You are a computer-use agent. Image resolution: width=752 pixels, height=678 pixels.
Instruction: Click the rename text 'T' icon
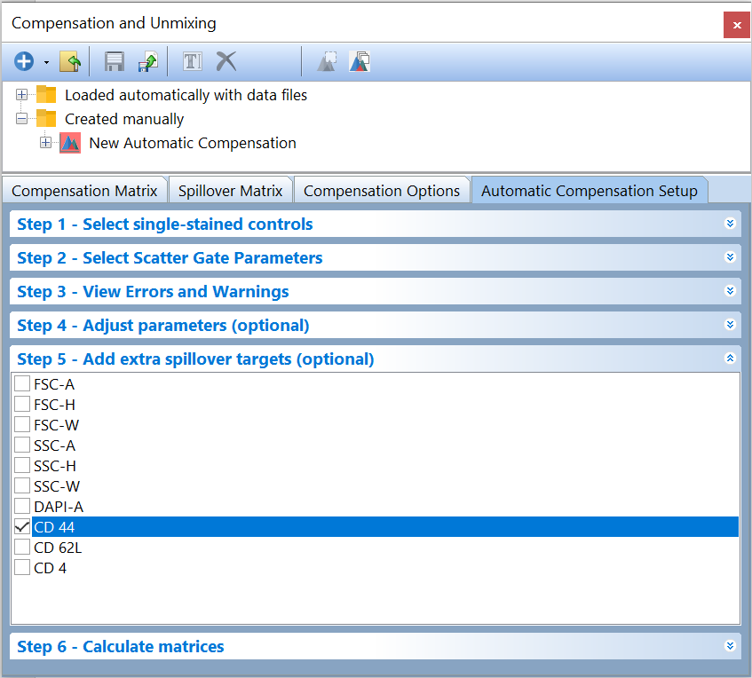click(x=193, y=61)
